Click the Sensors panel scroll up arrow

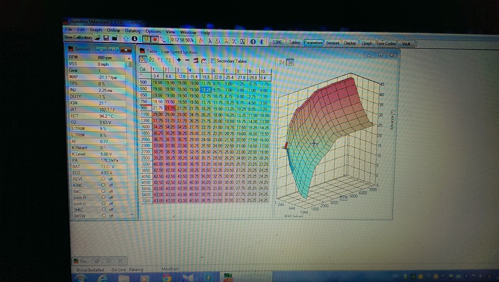[x=129, y=58]
